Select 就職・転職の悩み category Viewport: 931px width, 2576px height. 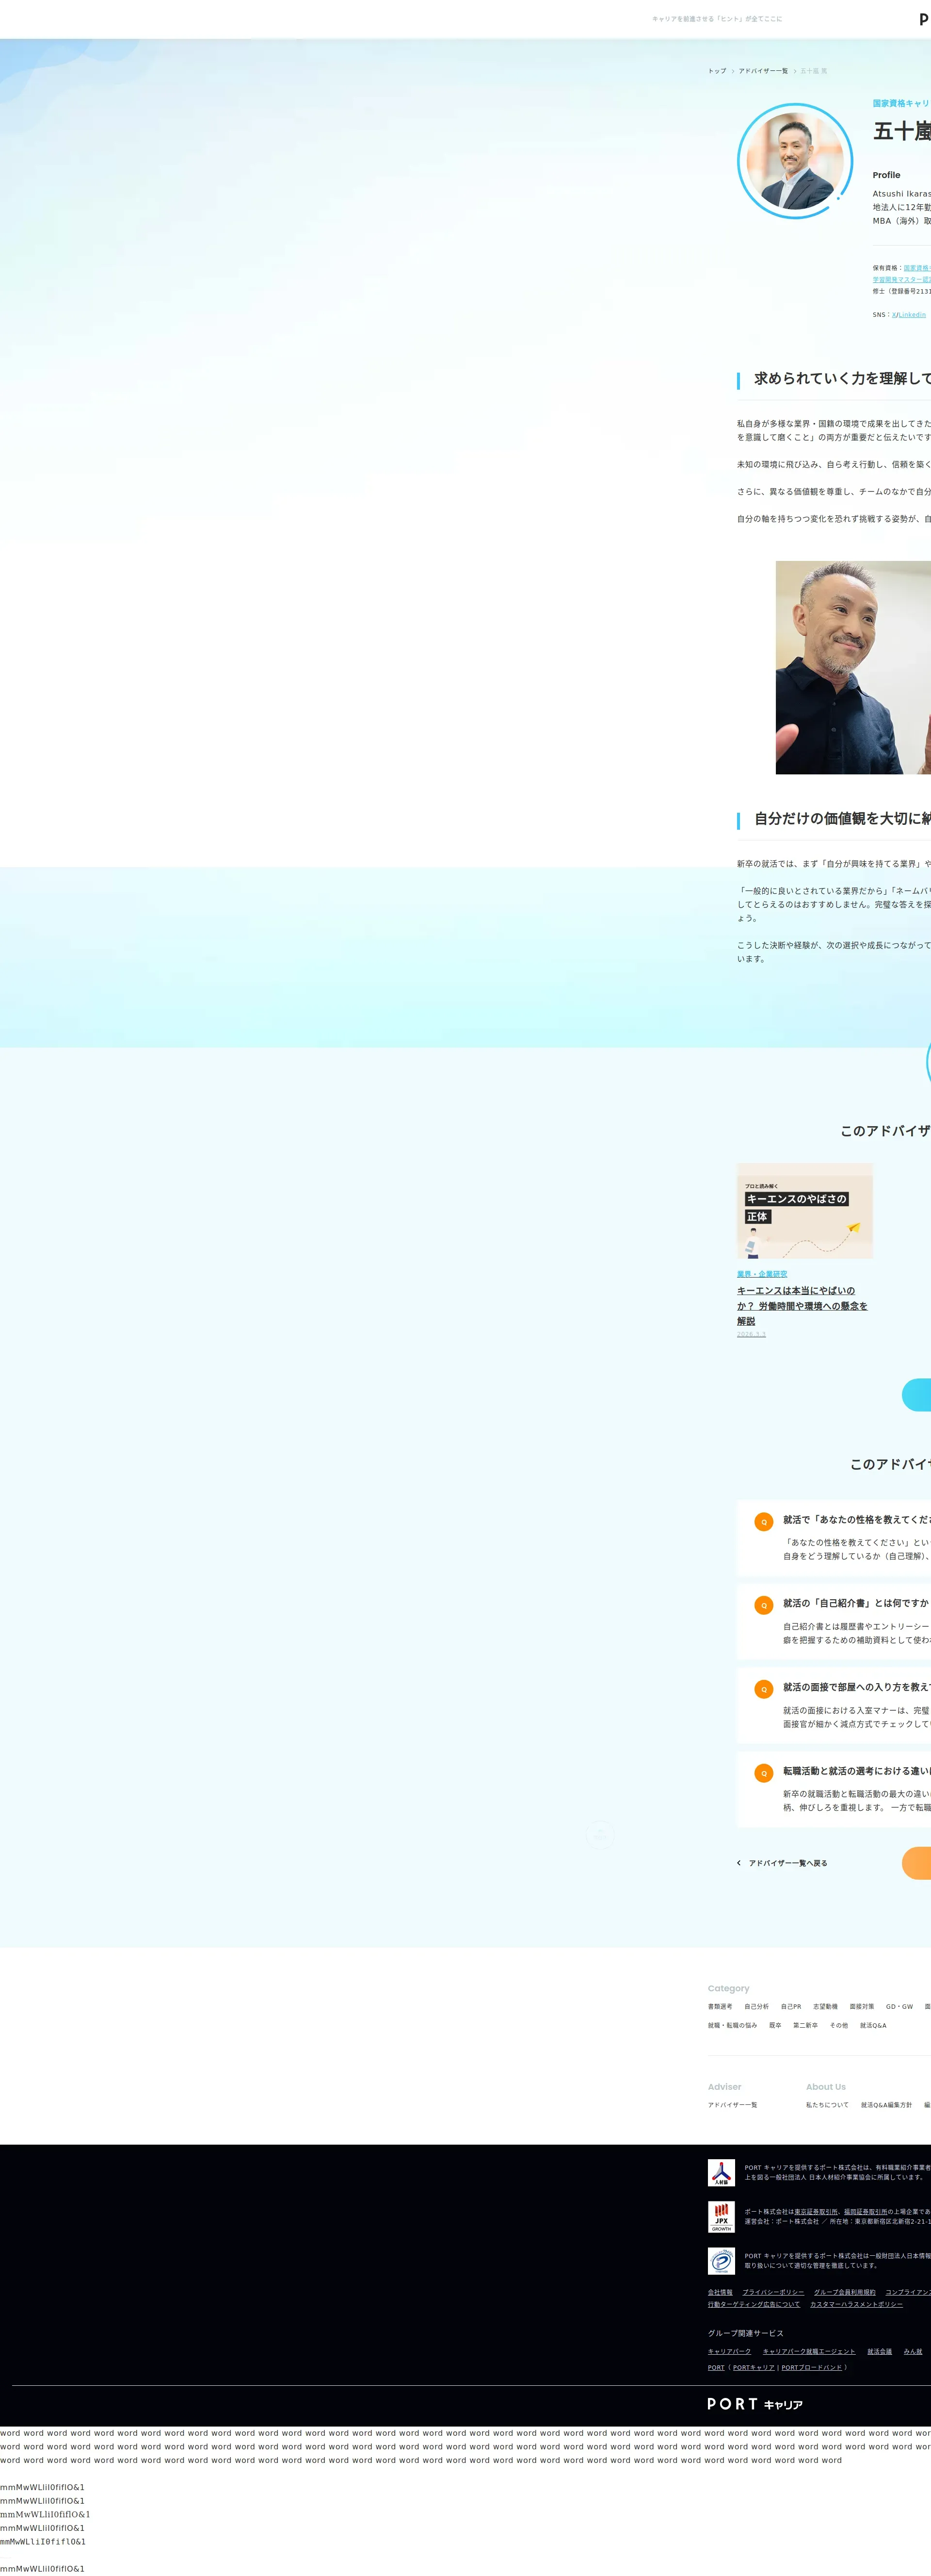click(x=732, y=2025)
